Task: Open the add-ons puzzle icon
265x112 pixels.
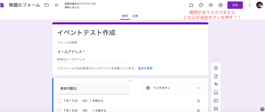Action: 191,5
